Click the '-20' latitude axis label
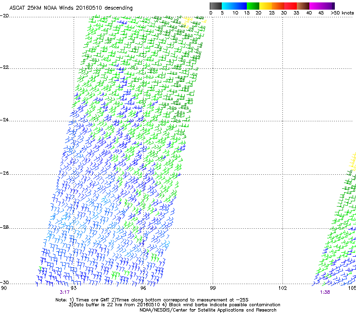This screenshot has height=313, width=356. 4,16
